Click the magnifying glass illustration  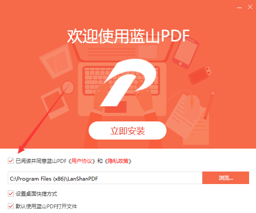68,88
